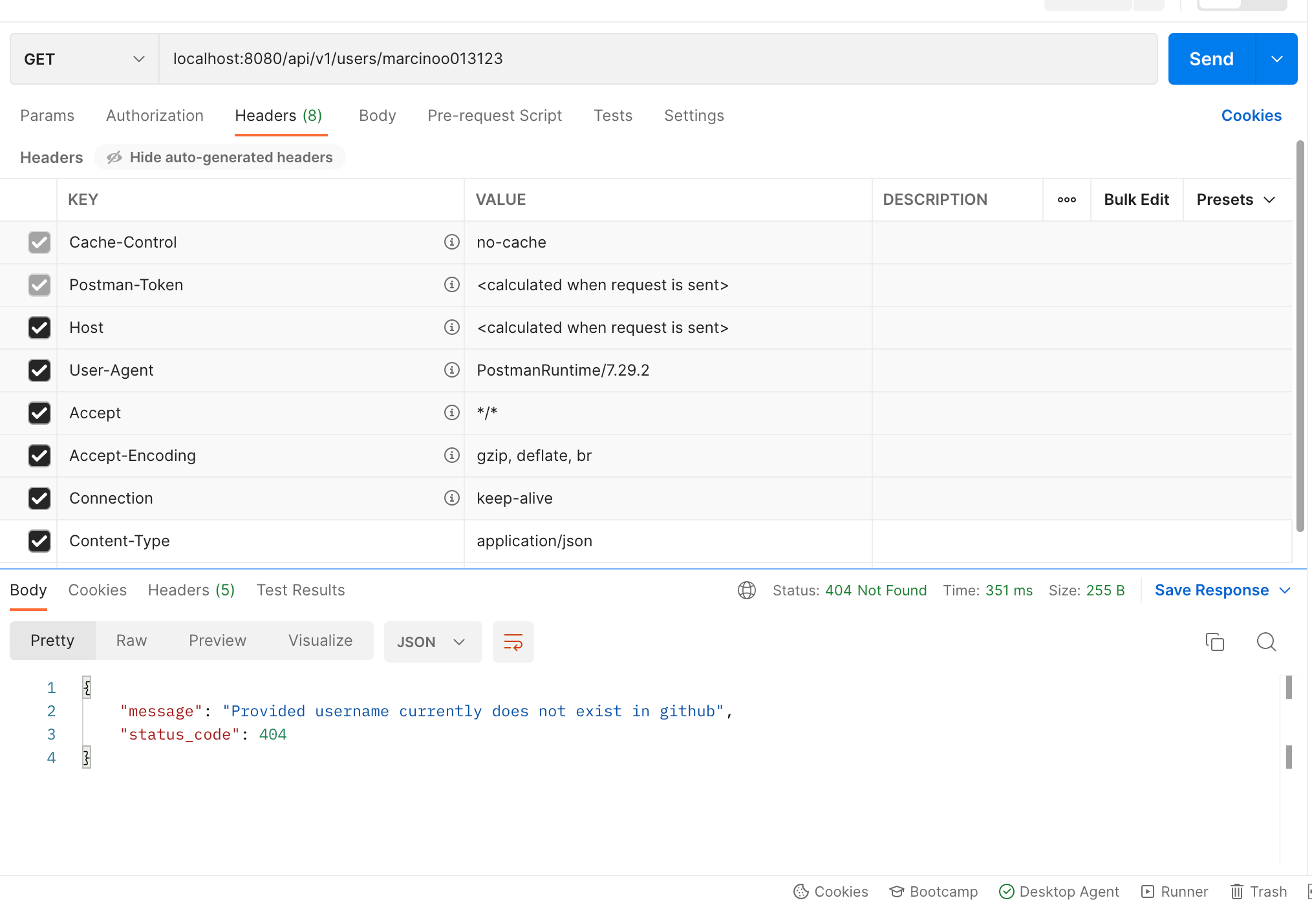Open network information via the globe icon
The image size is (1312, 907).
[746, 590]
